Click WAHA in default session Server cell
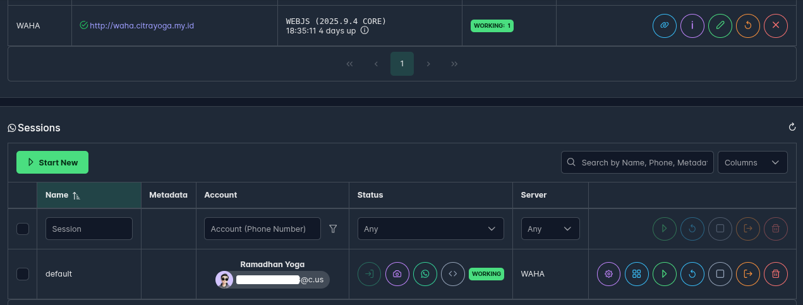This screenshot has height=305, width=803. coord(533,274)
